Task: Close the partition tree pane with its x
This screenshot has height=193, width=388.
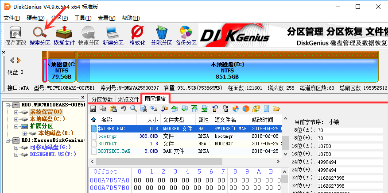Action: (83, 97)
